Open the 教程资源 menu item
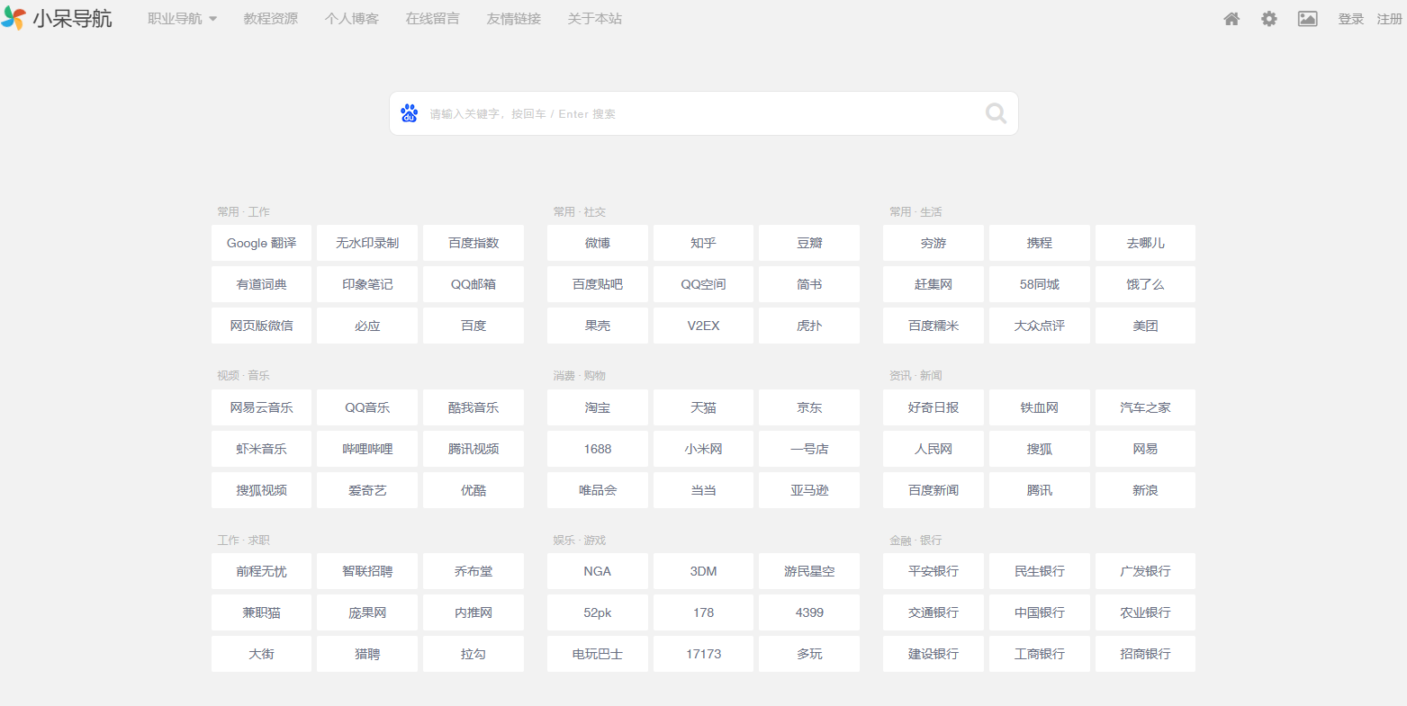This screenshot has width=1407, height=706. (x=270, y=19)
